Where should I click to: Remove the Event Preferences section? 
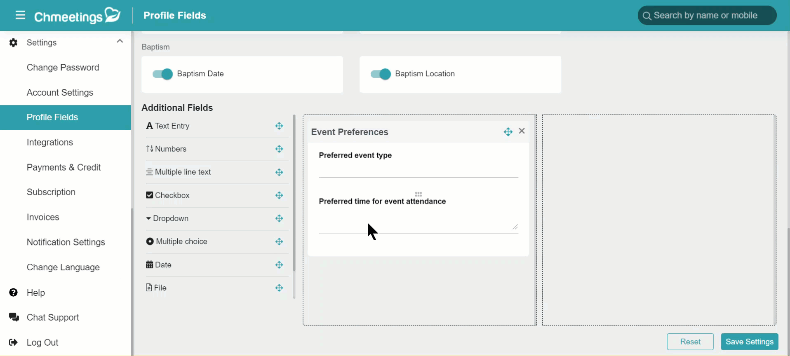pos(522,131)
